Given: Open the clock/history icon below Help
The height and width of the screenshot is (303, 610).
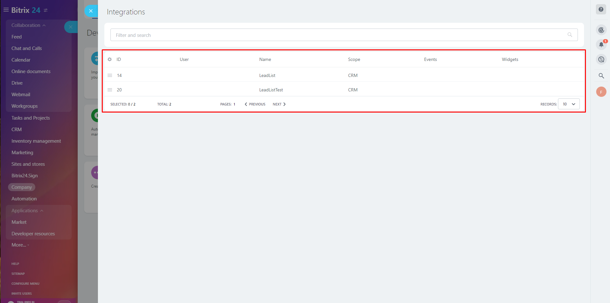Looking at the screenshot, I should pyautogui.click(x=601, y=29).
